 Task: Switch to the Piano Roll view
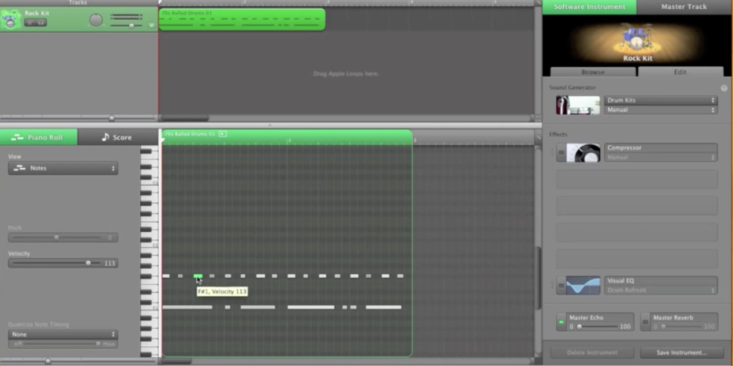pos(39,137)
